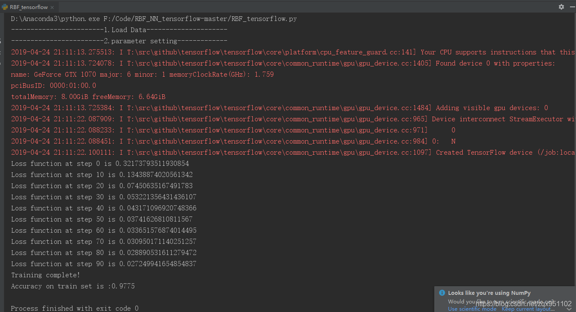Viewport: 576px width, 312px height.
Task: Click the 'Created TensorFlow device' log line
Action: [293, 153]
